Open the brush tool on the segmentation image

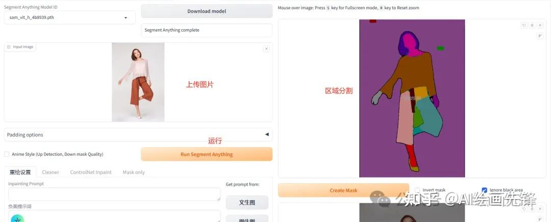540,36
